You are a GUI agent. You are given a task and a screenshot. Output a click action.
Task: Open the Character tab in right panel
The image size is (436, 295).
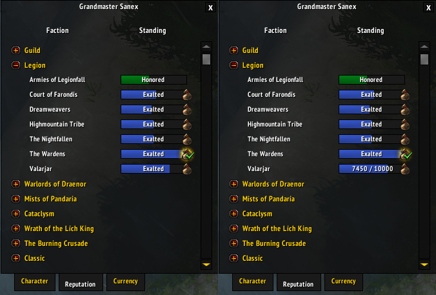(253, 281)
